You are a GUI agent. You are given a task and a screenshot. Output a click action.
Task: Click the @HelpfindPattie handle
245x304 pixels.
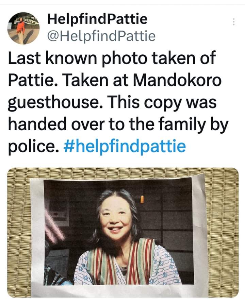(x=101, y=36)
